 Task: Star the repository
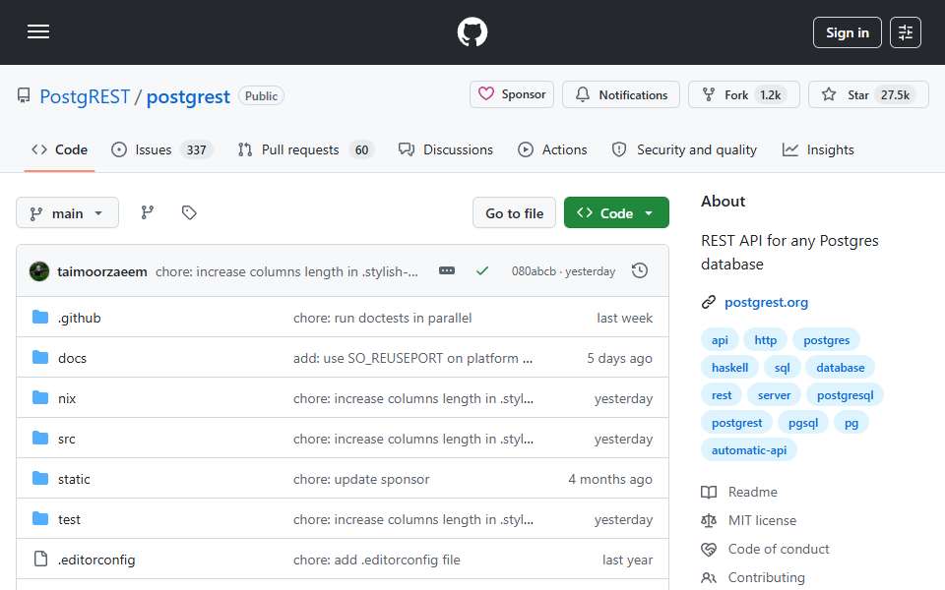click(868, 94)
